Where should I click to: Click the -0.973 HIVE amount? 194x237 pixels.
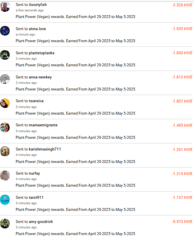click(182, 222)
